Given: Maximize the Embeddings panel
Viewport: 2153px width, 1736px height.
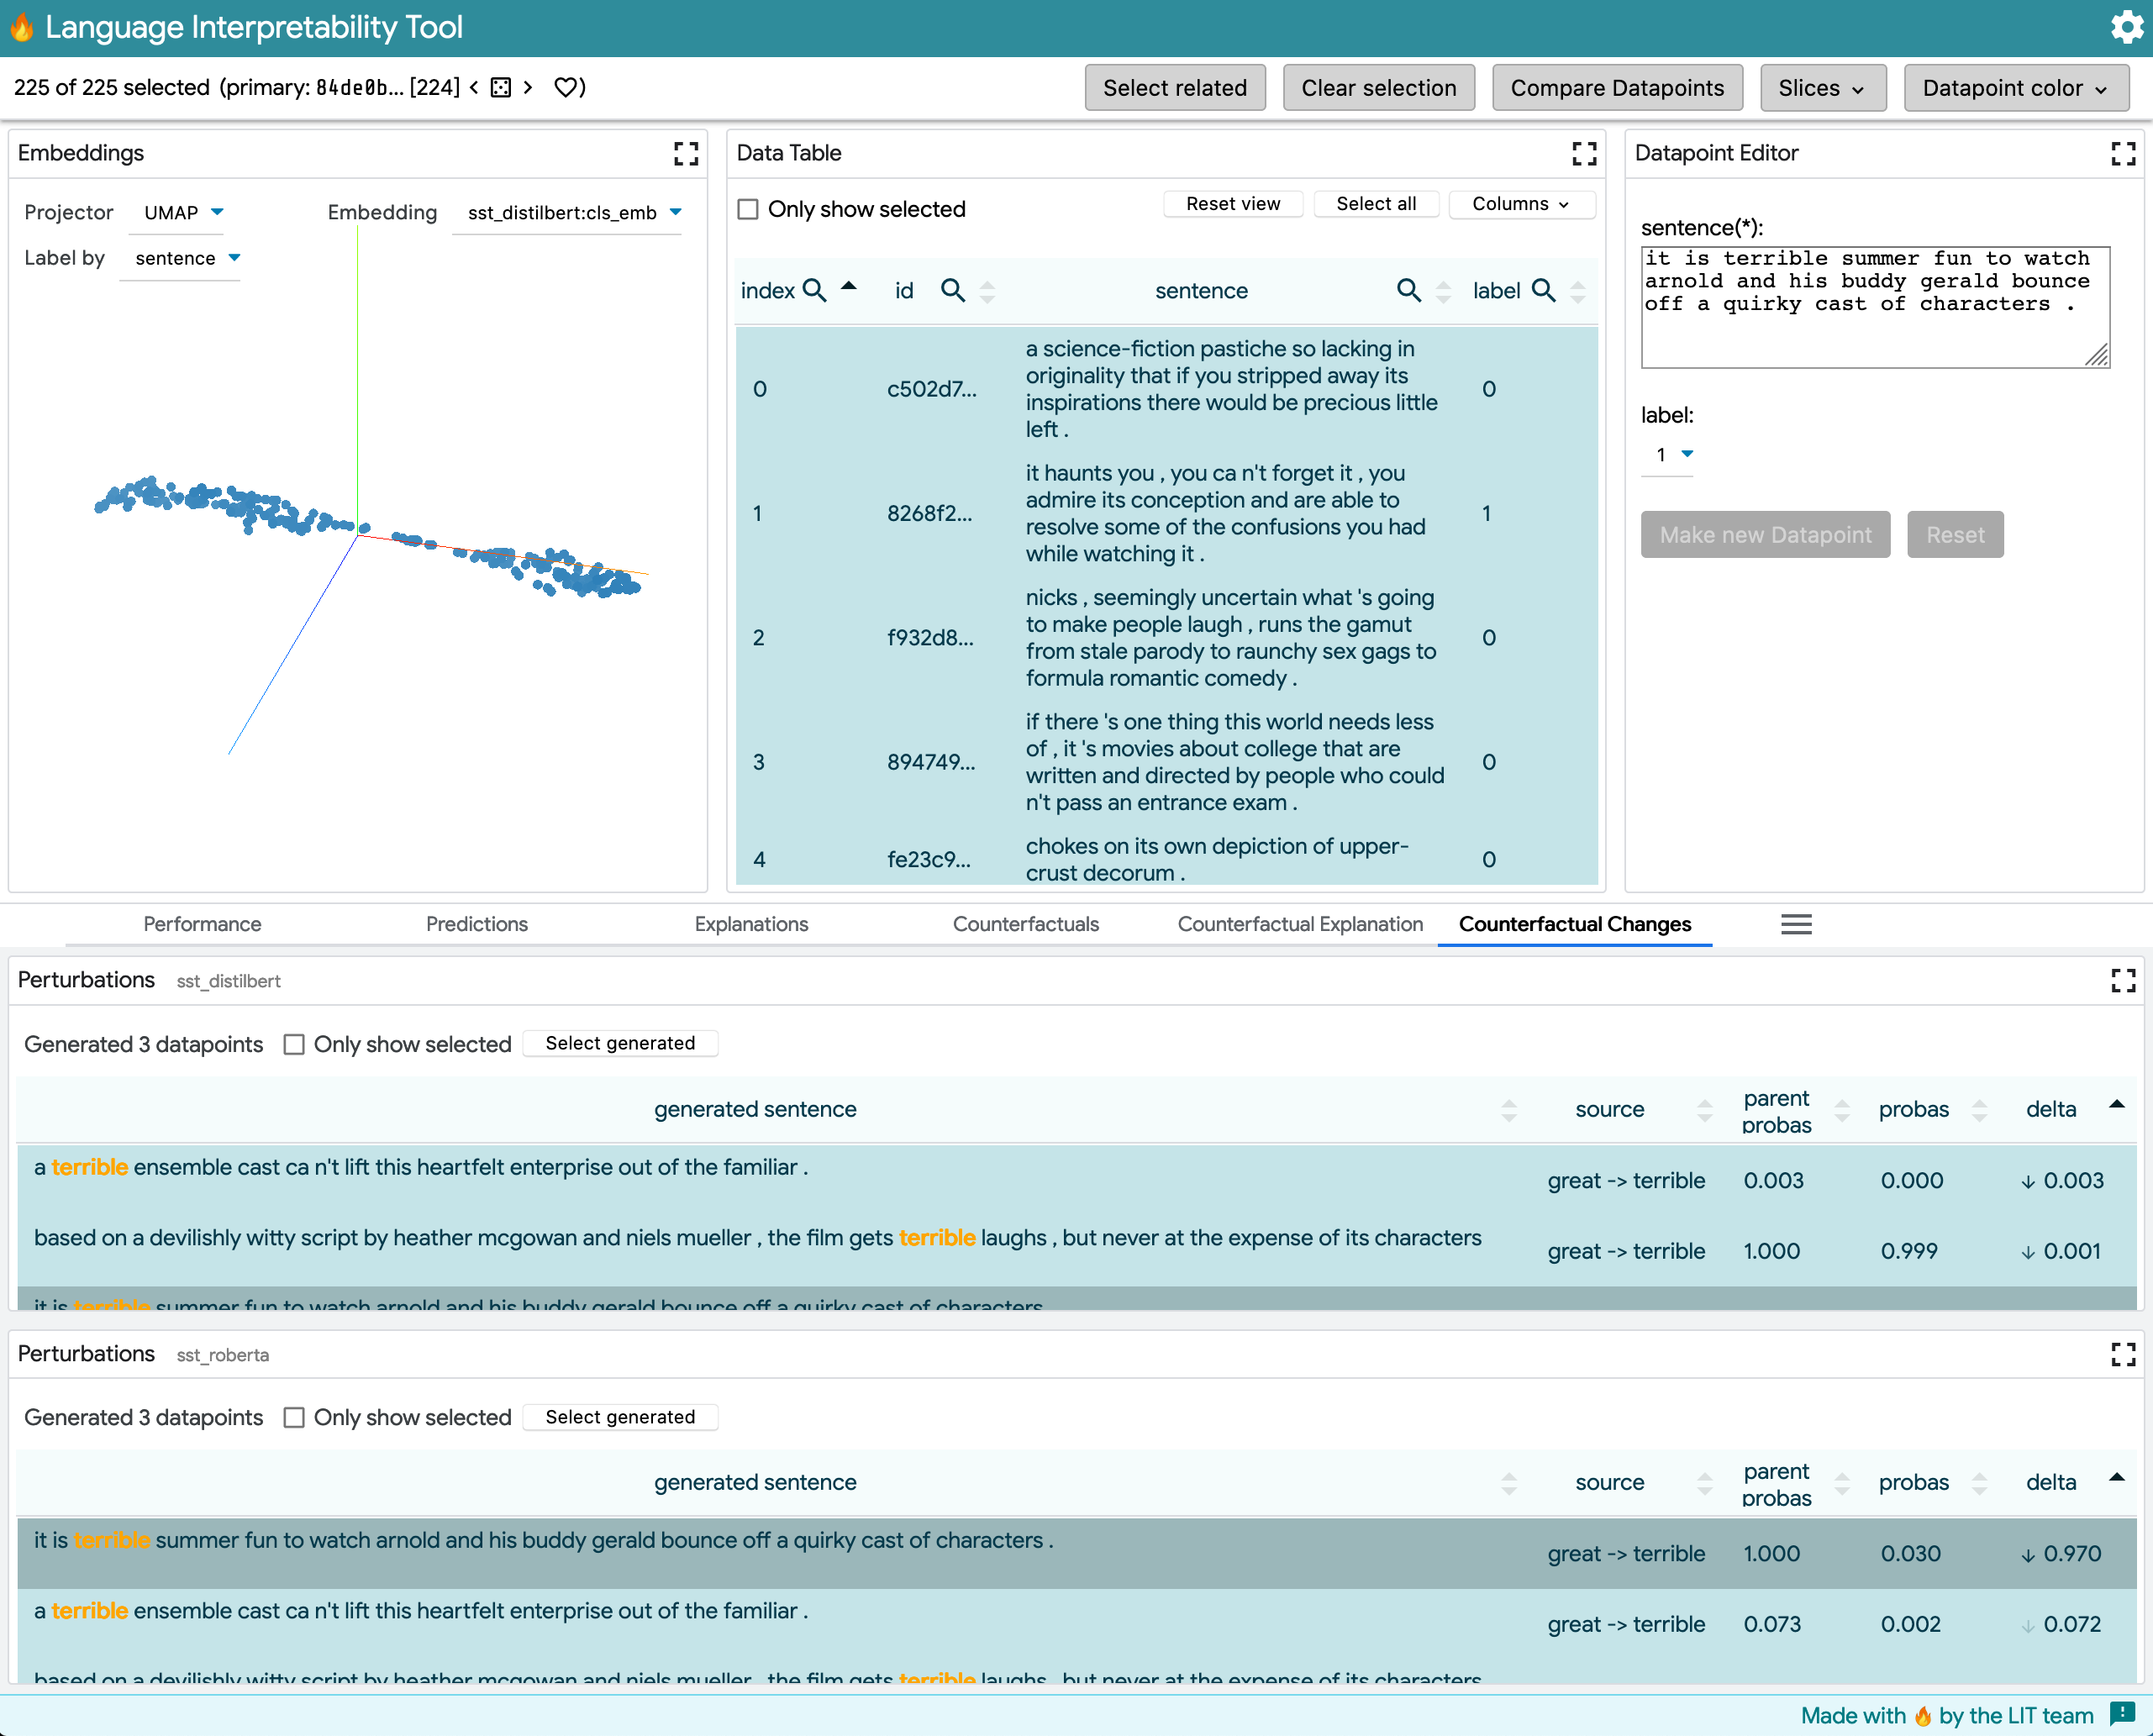Looking at the screenshot, I should [686, 154].
